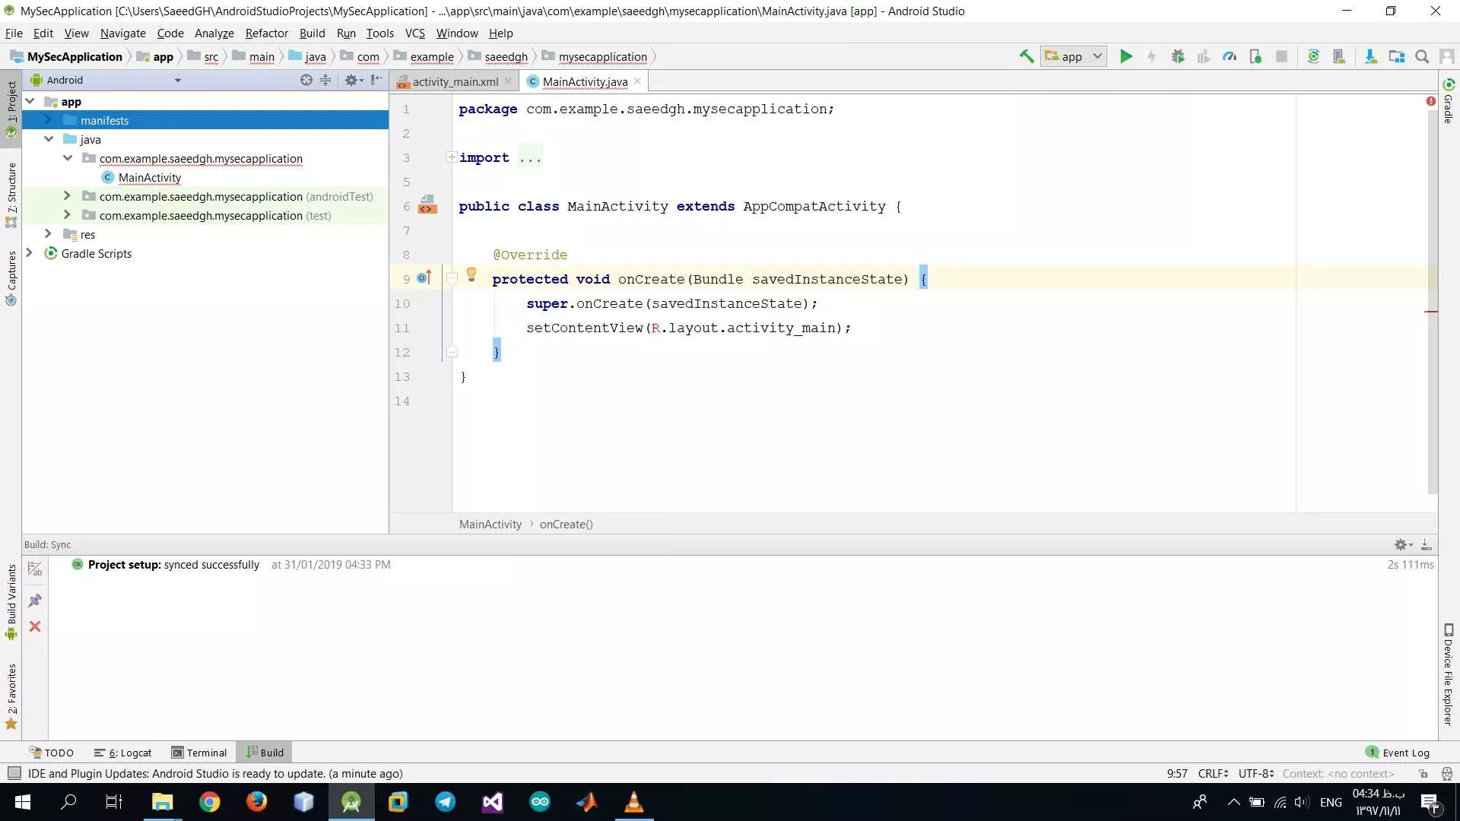Screen dimensions: 1460x821
Task: Collapse the app module node
Action: [x=30, y=101]
